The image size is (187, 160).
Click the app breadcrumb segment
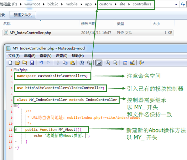tap(88, 4)
